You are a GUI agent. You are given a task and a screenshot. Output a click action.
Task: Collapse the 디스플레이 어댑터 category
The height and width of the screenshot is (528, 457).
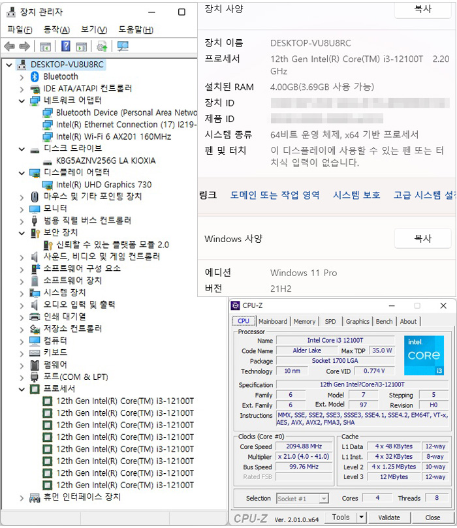(22, 173)
